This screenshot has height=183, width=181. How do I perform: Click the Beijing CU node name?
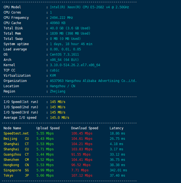tap(16, 139)
